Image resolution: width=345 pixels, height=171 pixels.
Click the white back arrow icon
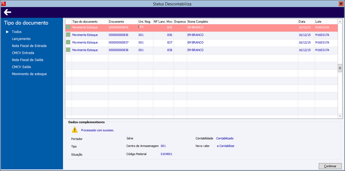click(7, 12)
